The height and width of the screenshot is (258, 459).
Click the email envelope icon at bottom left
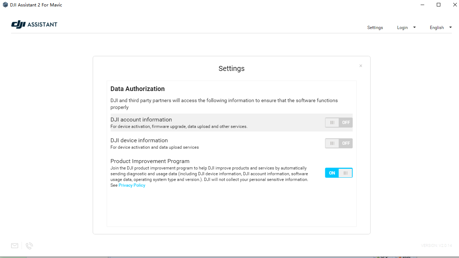point(15,246)
